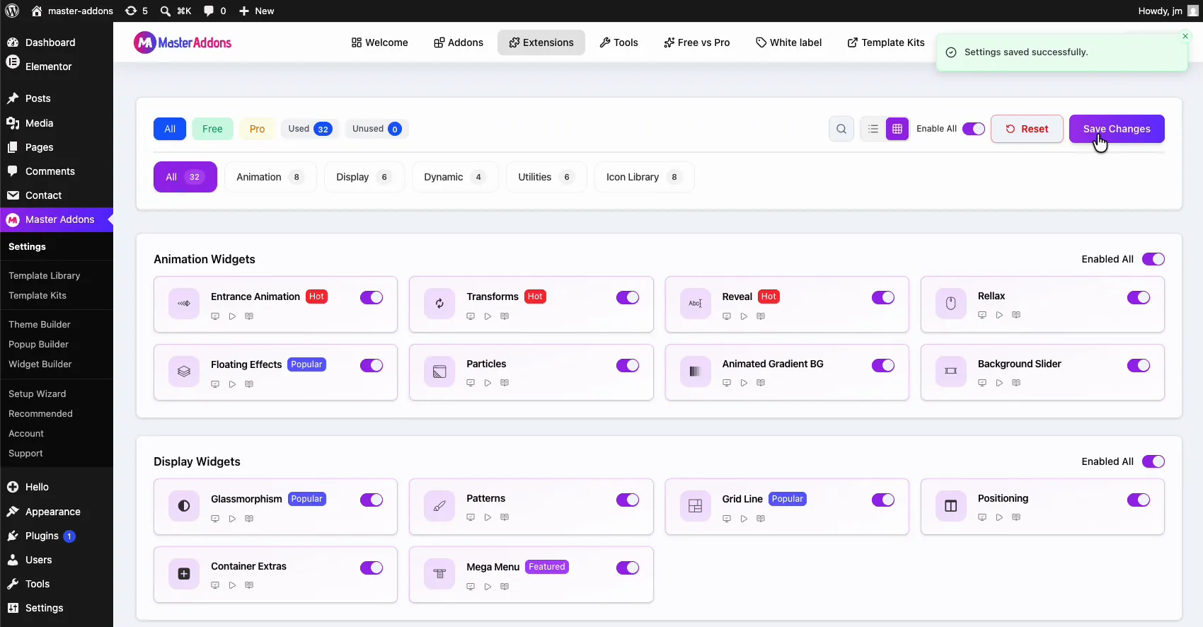Open the Background Slider documentation icon
The width and height of the screenshot is (1203, 627).
[x=1016, y=383]
